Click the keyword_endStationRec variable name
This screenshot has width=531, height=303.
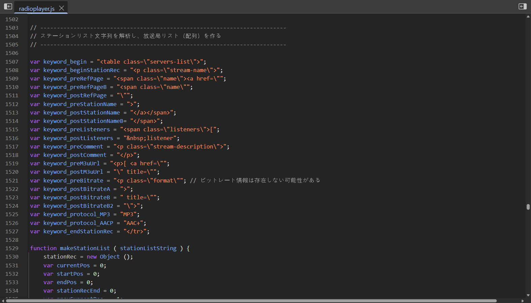pyautogui.click(x=78, y=231)
